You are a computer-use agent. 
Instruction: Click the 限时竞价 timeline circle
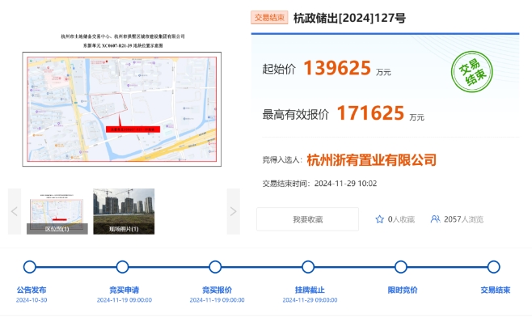click(401, 267)
